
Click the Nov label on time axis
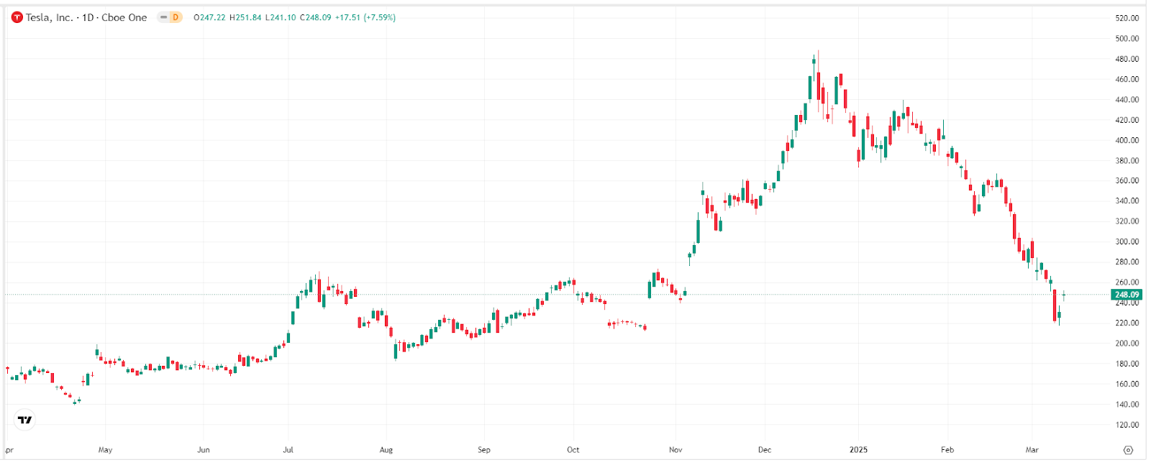[675, 450]
